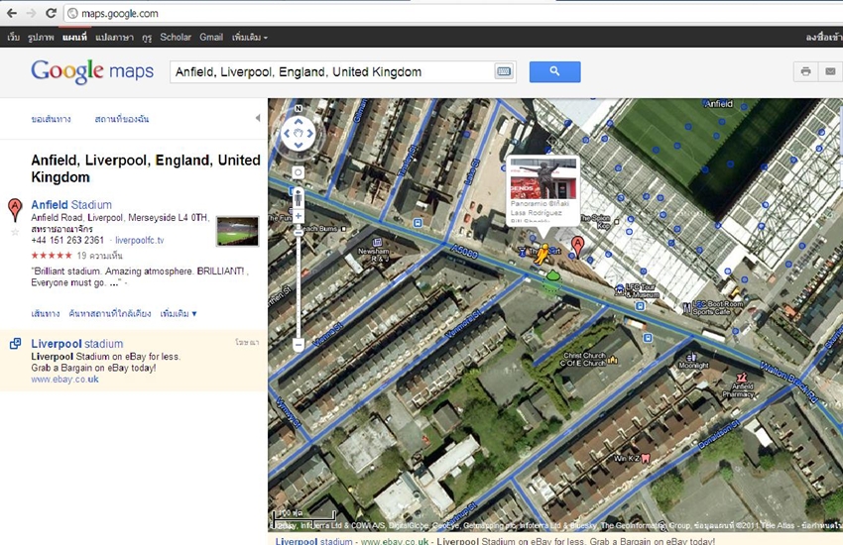843x545 pixels.
Task: Zoom in with the plus button
Action: (298, 216)
